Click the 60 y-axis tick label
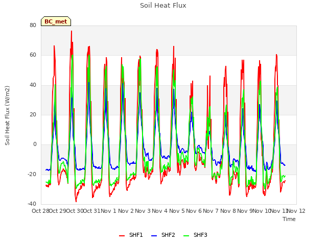This screenshot has height=245, width=327. coord(33,55)
